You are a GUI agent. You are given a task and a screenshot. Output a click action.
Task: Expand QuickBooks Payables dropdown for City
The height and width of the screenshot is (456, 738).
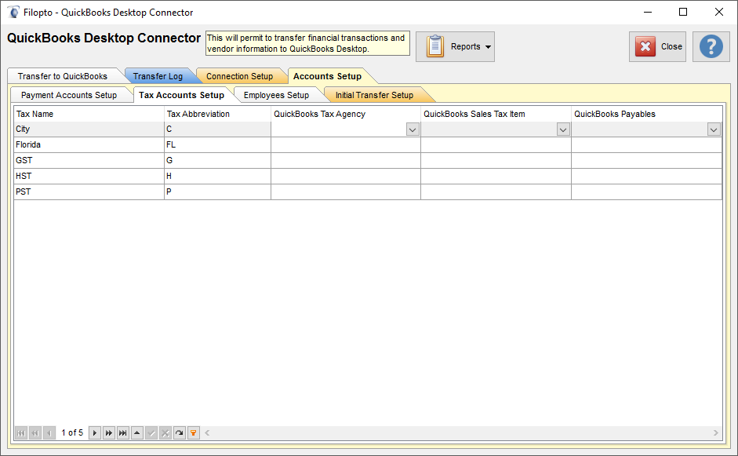(x=714, y=130)
